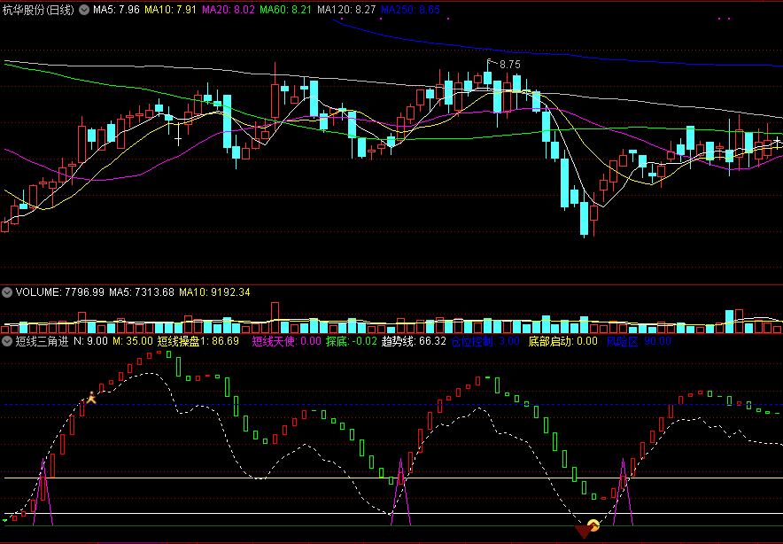Click the dark red down-triangle marker

click(x=583, y=532)
